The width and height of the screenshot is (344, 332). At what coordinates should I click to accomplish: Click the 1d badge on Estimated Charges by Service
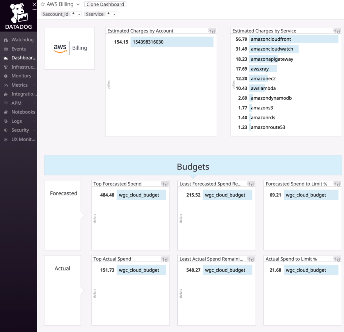(337, 31)
